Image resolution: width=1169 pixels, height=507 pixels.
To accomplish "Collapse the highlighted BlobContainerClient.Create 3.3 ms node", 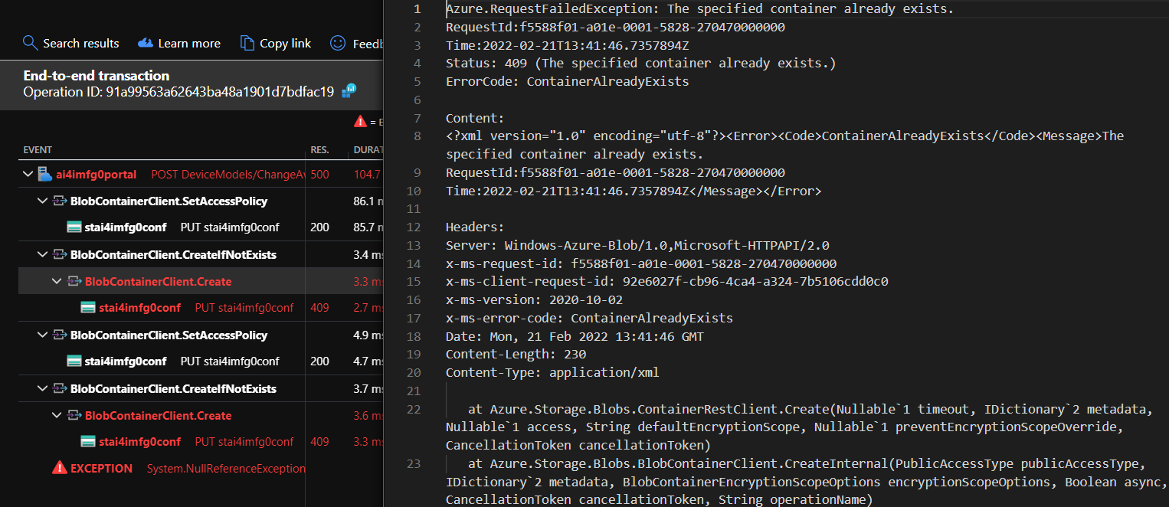I will [56, 281].
